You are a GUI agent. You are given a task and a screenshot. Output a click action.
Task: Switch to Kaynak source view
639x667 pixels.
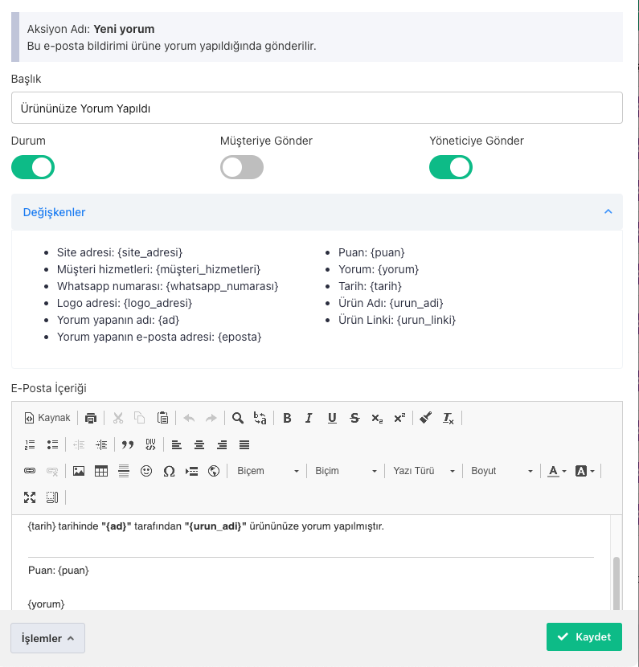tap(47, 418)
